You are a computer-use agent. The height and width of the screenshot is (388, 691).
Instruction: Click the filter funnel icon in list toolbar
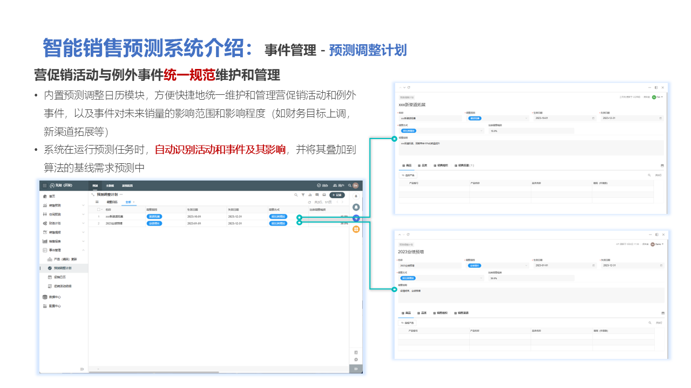(x=303, y=195)
